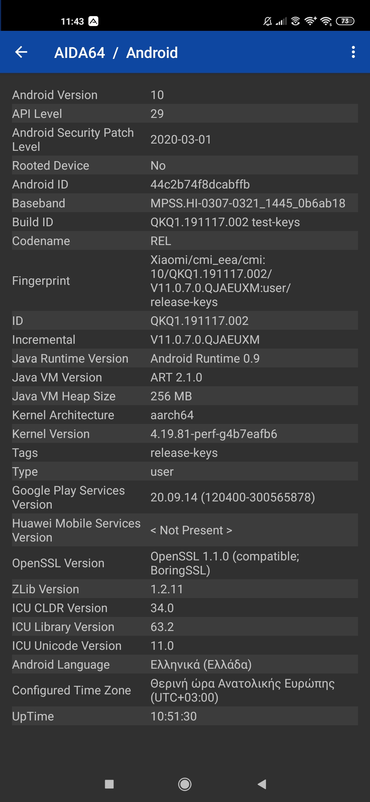Tap the Configured Time Zone row

click(185, 690)
